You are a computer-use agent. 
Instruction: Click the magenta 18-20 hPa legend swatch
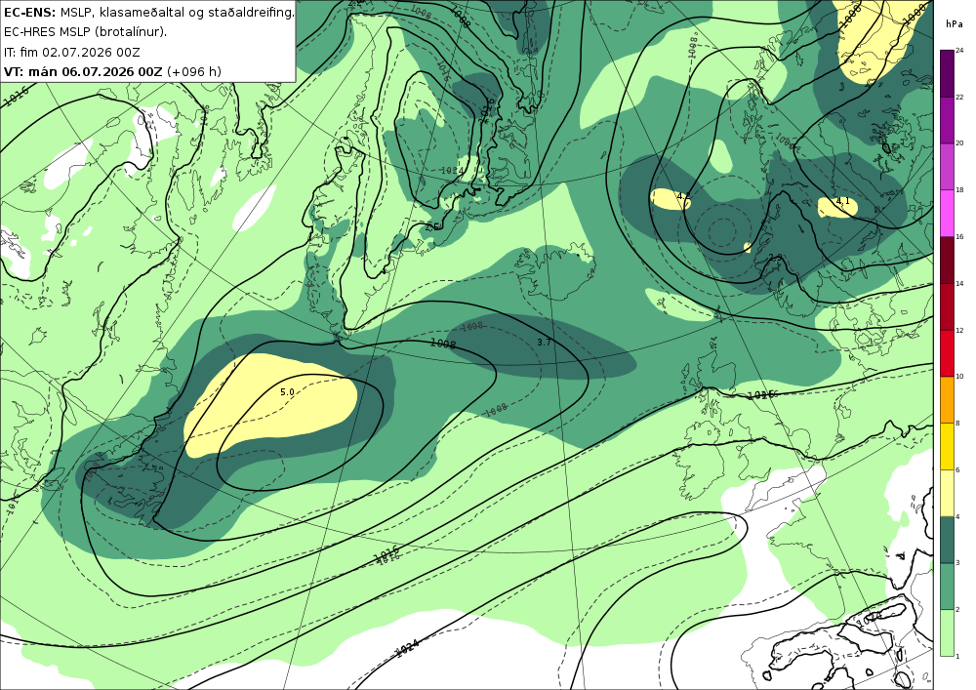pyautogui.click(x=947, y=167)
